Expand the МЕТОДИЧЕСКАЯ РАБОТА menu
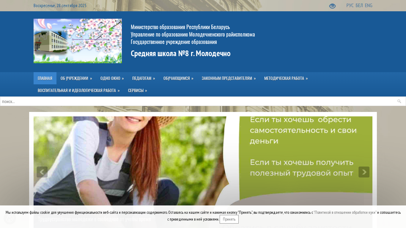 [286, 78]
